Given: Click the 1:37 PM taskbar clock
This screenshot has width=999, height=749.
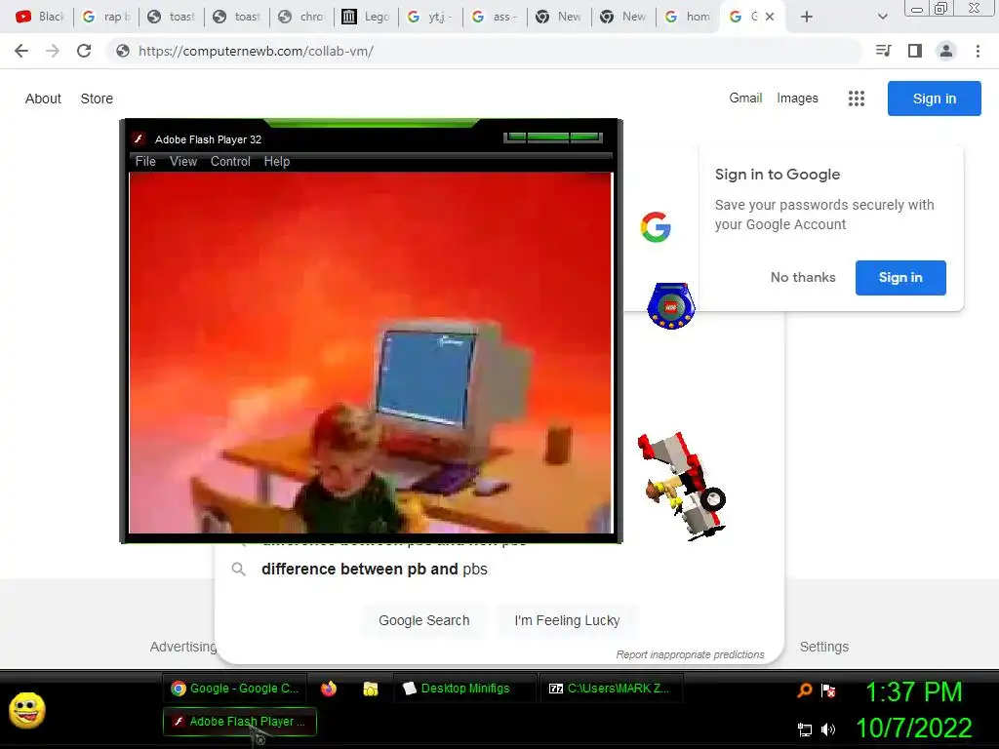Looking at the screenshot, I should coord(913,691).
